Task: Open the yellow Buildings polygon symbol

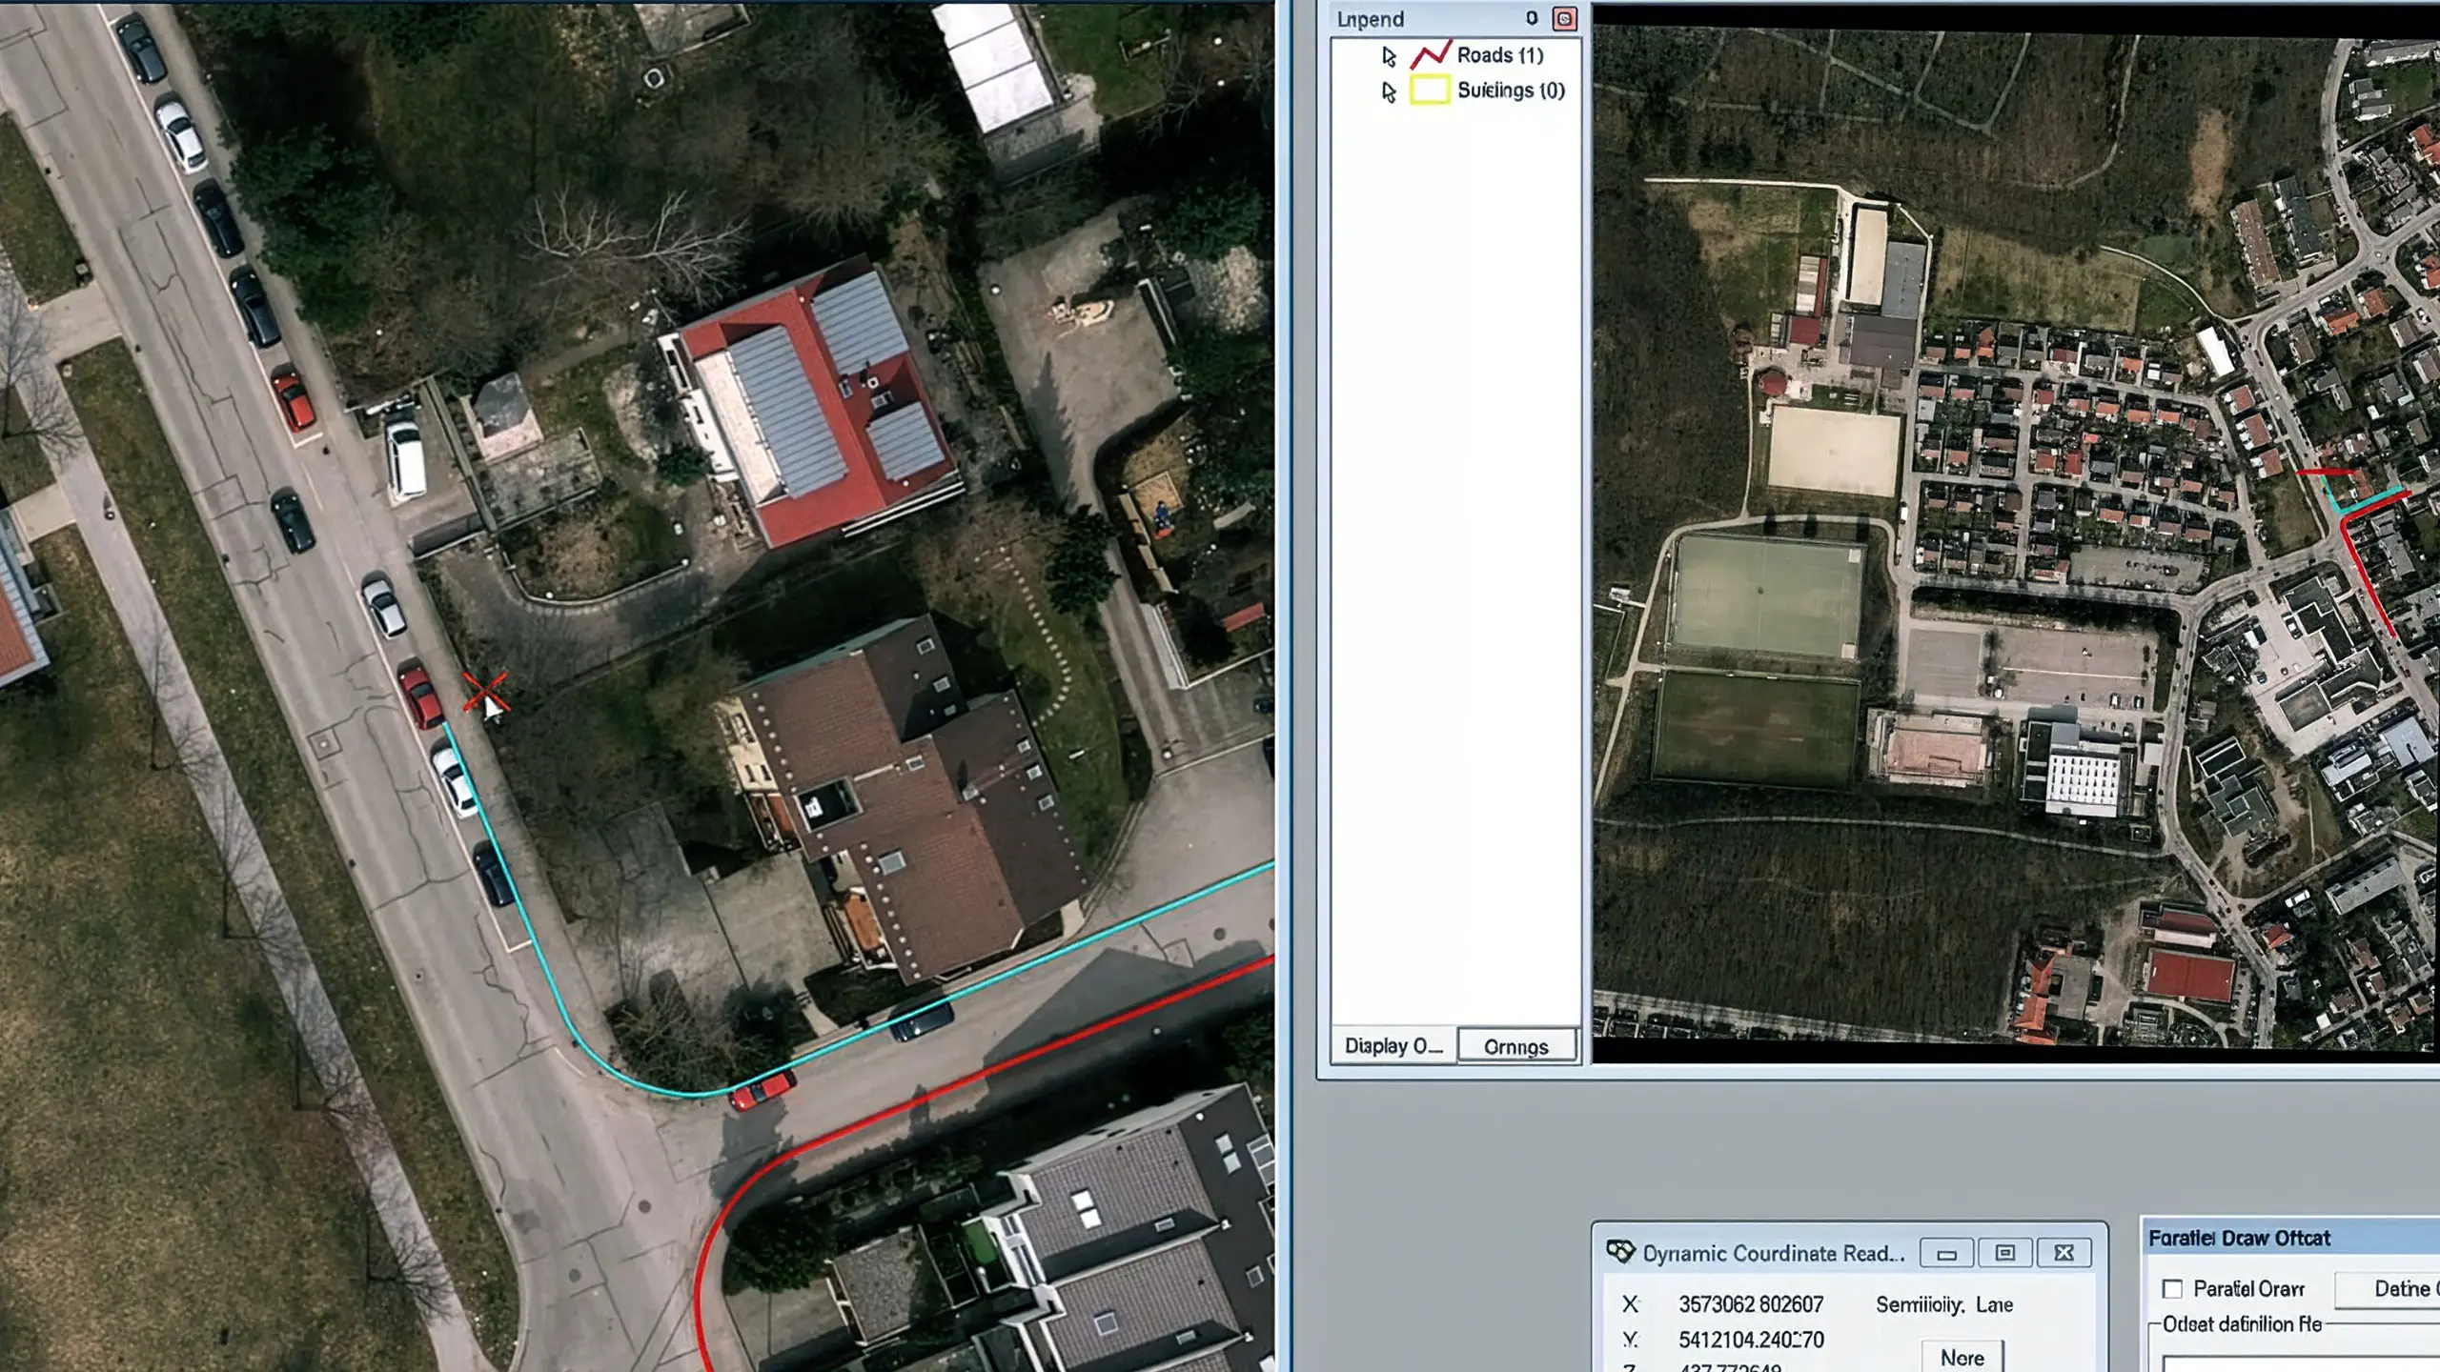Action: (x=1430, y=91)
